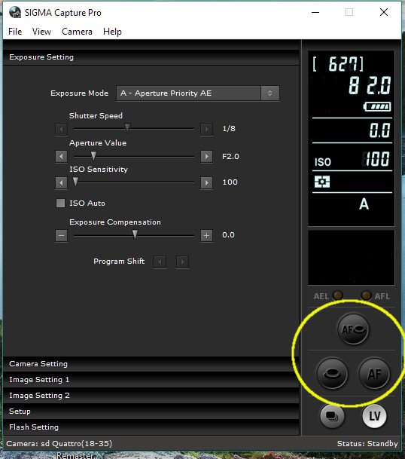
Task: Click Program Shift left arrow
Action: (160, 262)
